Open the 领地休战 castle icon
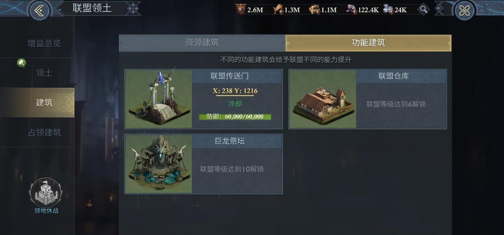504x235 pixels. [x=46, y=192]
